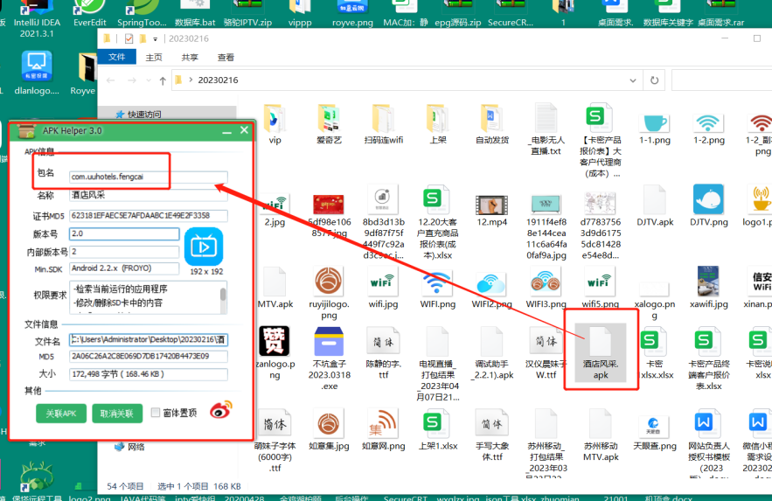This screenshot has width=772, height=501.
Task: Click the 版本号 field showing 2.0
Action: coord(124,233)
